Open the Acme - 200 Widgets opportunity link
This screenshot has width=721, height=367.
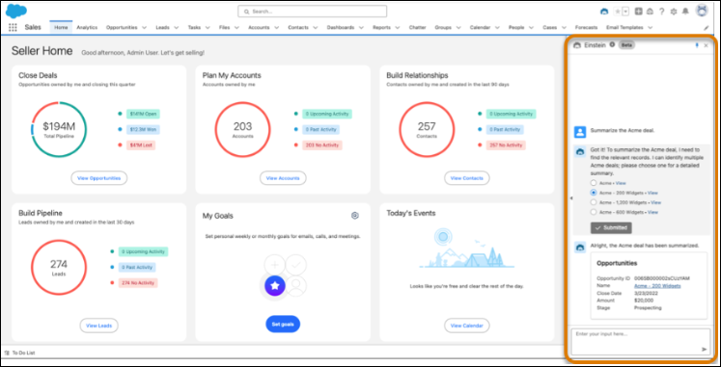pos(657,286)
